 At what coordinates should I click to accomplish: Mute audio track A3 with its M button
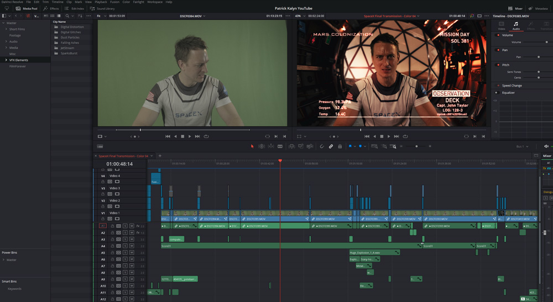pos(132,239)
